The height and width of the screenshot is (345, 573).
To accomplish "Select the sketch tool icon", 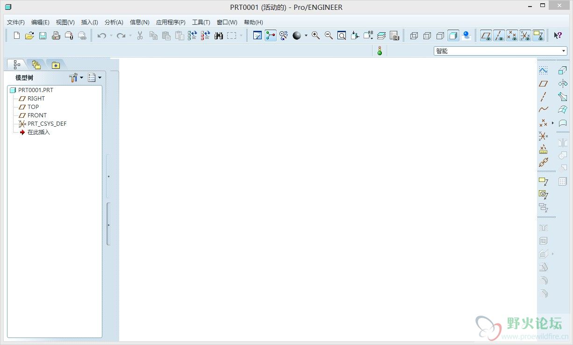I will (x=543, y=71).
